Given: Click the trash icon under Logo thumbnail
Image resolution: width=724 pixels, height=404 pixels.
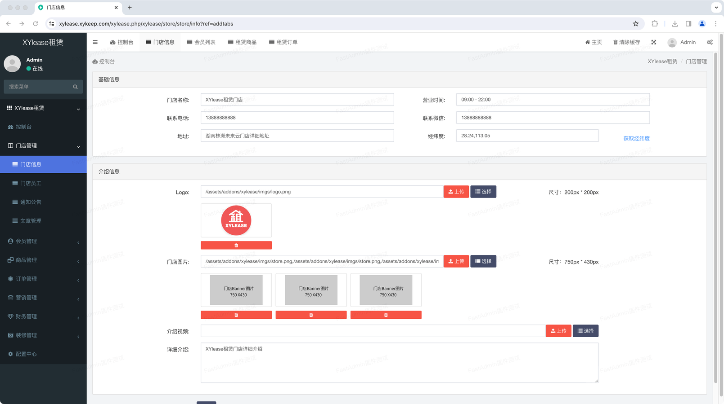Looking at the screenshot, I should pos(236,246).
